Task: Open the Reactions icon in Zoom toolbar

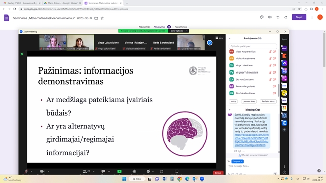Action: coord(148,171)
